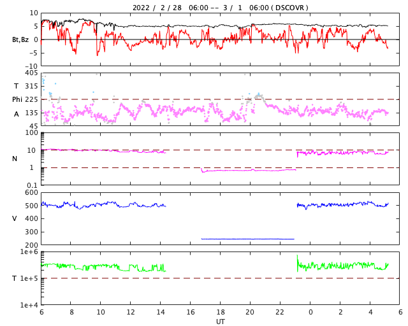This screenshot has height=326, width=408.
Task: Click the chart title date range text
Action: [x=220, y=8]
